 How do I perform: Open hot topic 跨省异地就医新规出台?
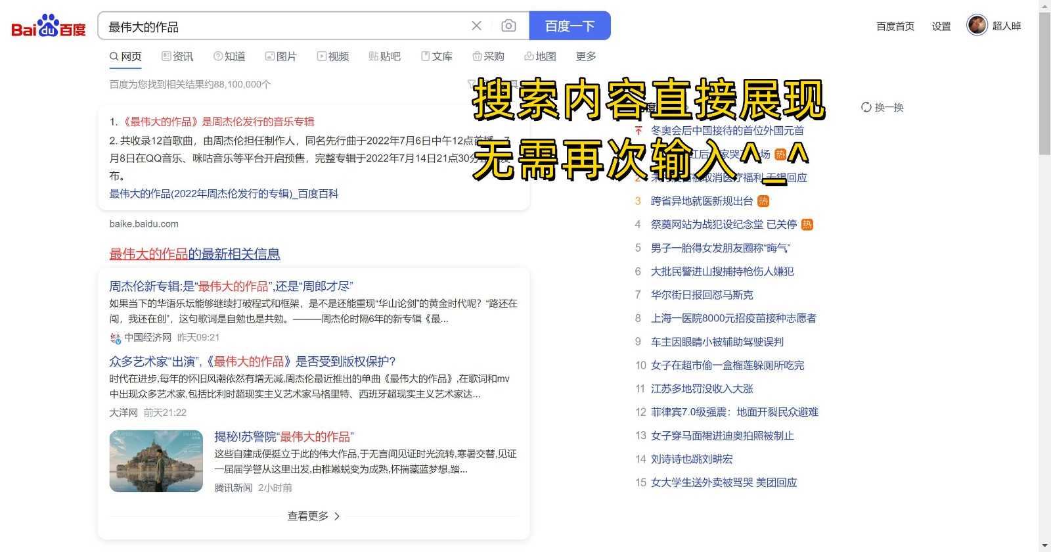[x=702, y=201]
